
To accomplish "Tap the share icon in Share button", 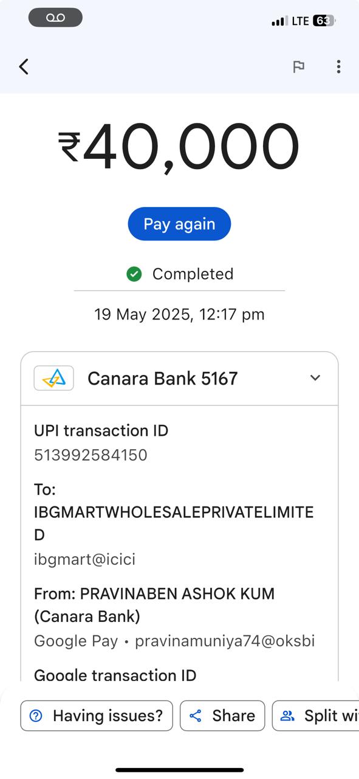I will (196, 716).
